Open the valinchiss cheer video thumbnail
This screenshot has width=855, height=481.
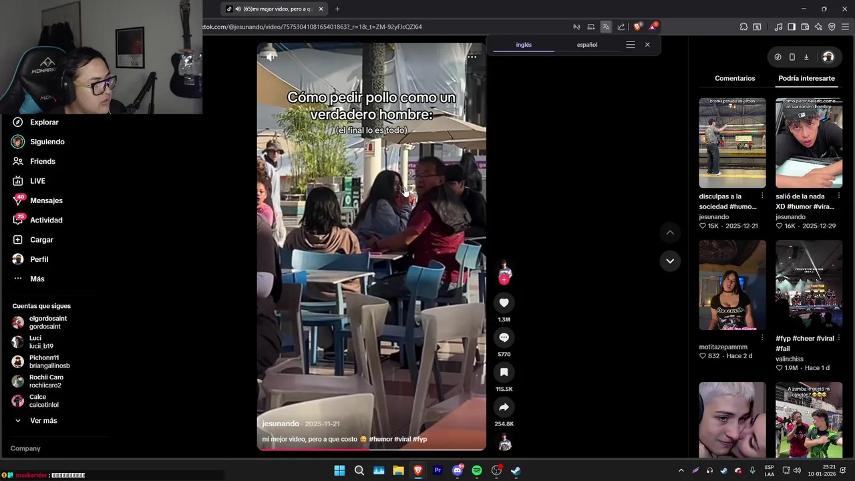809,285
